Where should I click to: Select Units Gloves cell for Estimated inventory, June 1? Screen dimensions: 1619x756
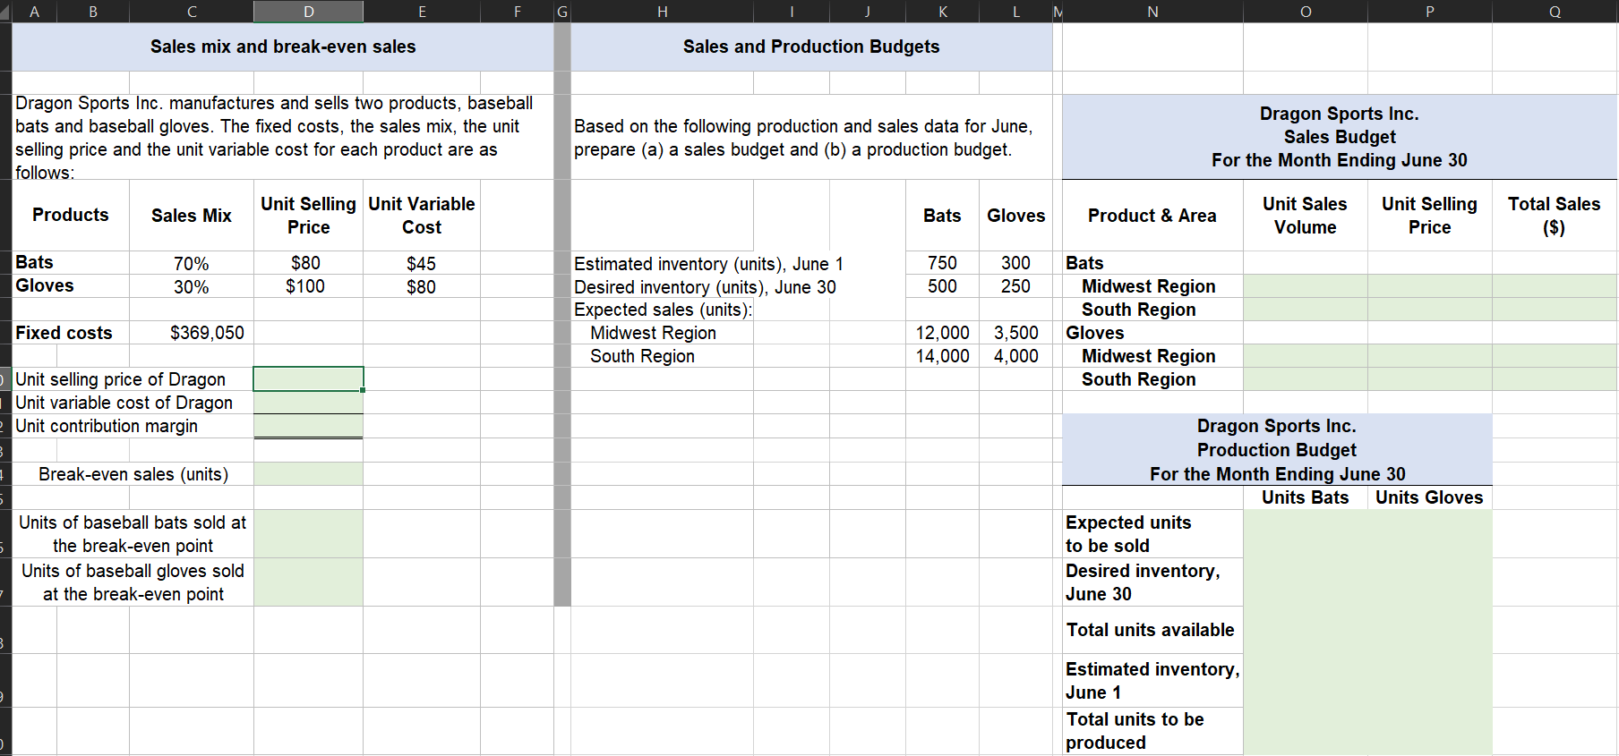click(1429, 681)
